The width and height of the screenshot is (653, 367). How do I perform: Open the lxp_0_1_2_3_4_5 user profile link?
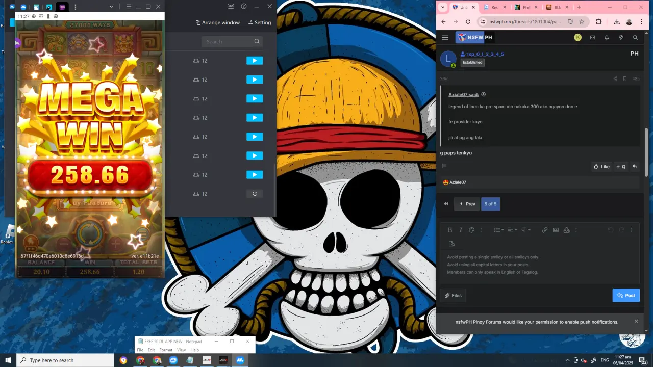(485, 54)
